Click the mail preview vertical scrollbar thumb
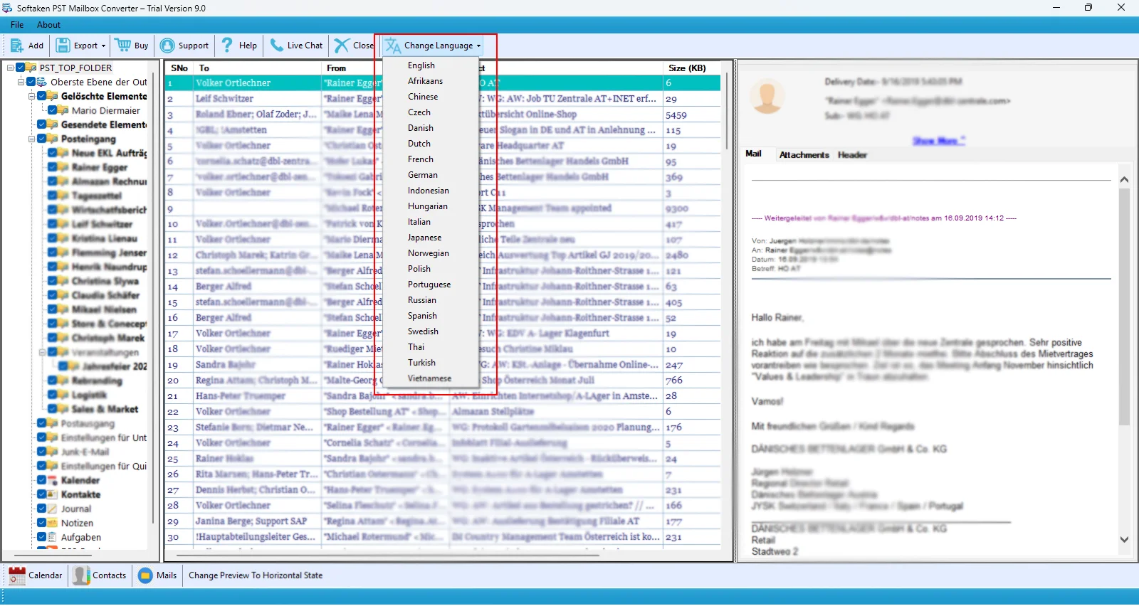Screen dimensions: 1139x606 [x=1124, y=306]
